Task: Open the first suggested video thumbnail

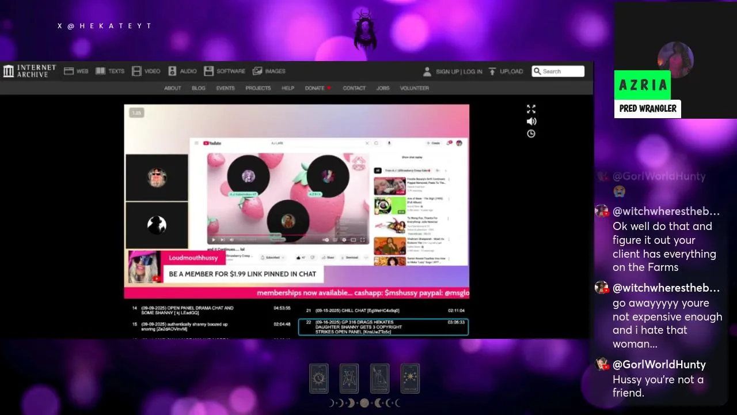Action: tap(390, 186)
